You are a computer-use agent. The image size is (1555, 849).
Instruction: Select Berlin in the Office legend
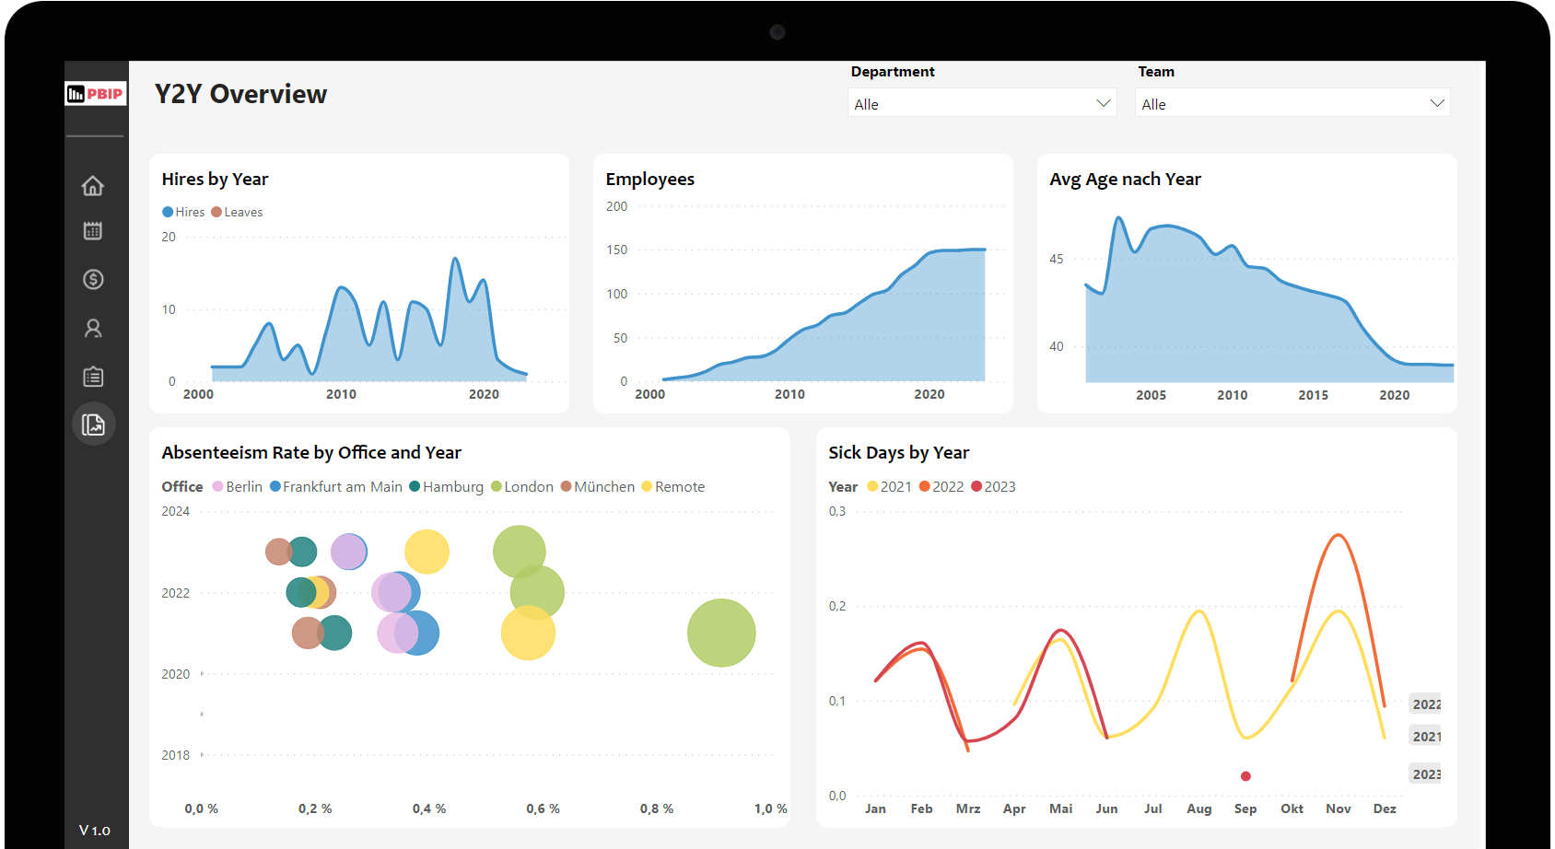point(238,486)
